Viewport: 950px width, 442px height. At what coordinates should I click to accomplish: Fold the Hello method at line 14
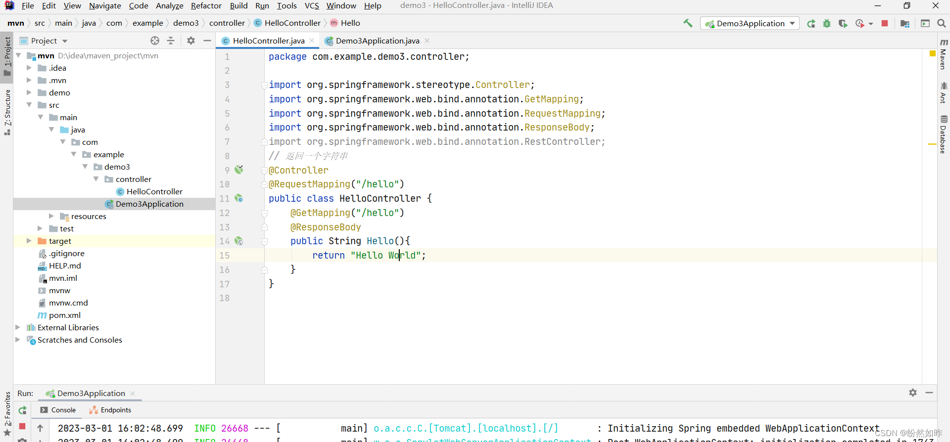pyautogui.click(x=264, y=241)
